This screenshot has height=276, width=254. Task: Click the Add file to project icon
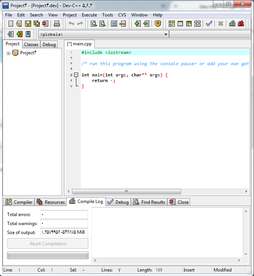click(137, 24)
